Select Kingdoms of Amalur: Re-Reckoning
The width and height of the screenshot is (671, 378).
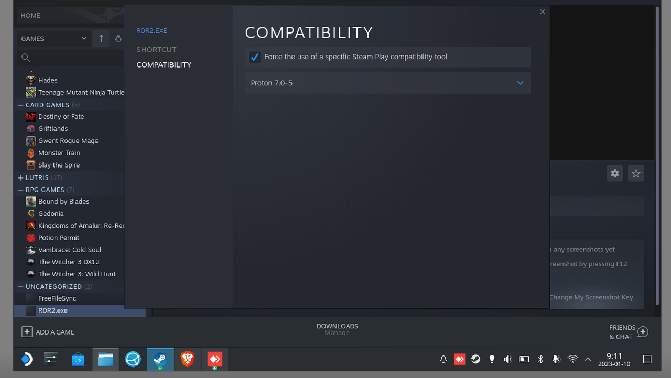[x=81, y=226]
